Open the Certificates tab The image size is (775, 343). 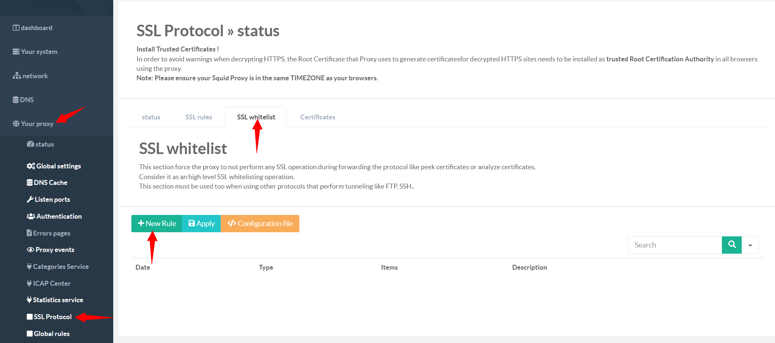(x=317, y=117)
